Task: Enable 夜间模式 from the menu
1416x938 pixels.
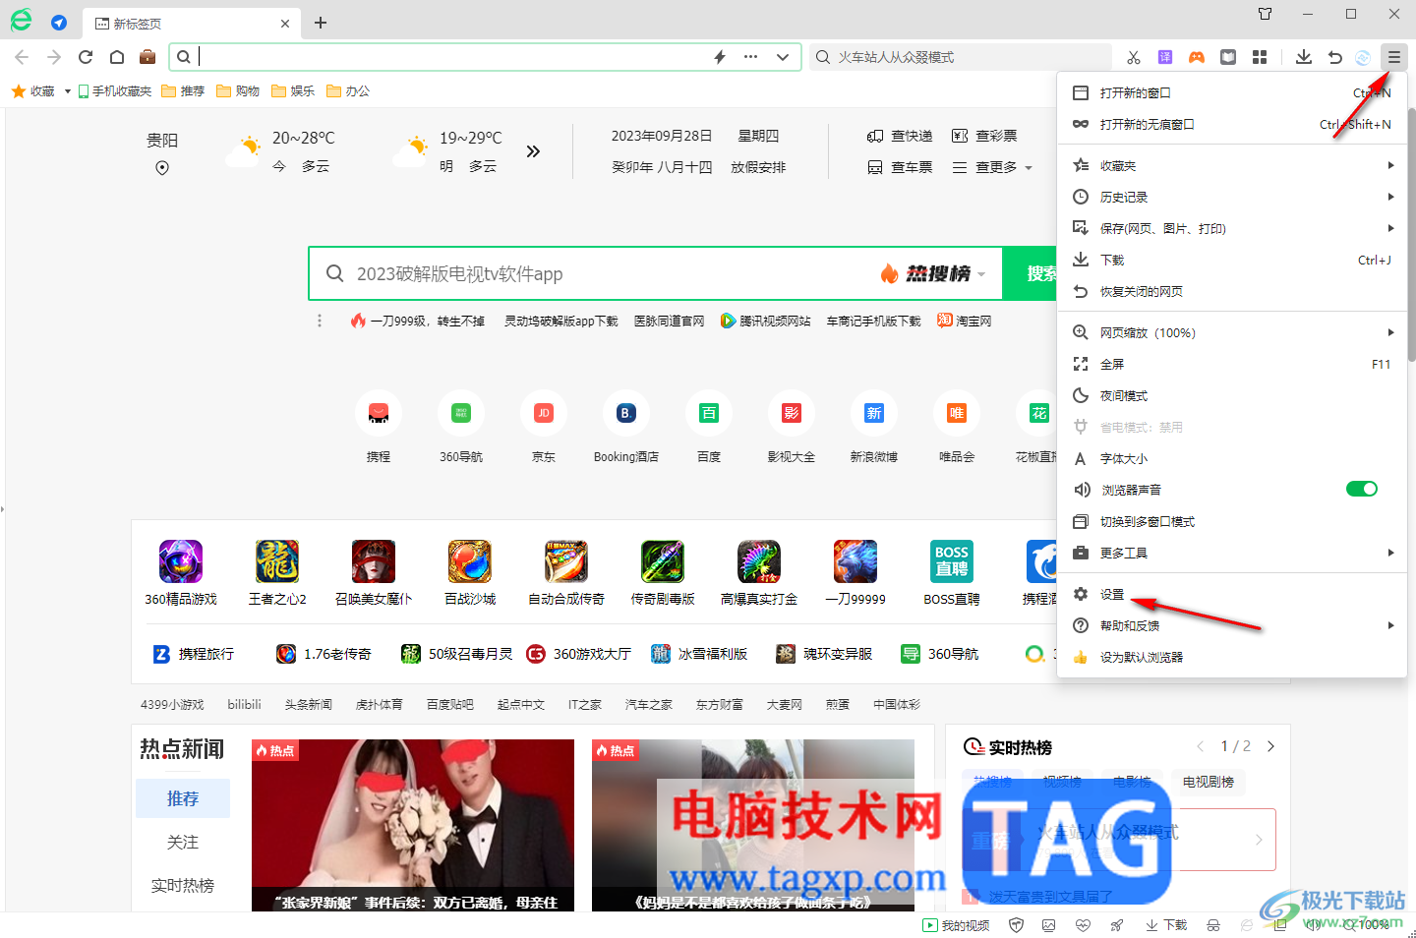Action: tap(1232, 395)
